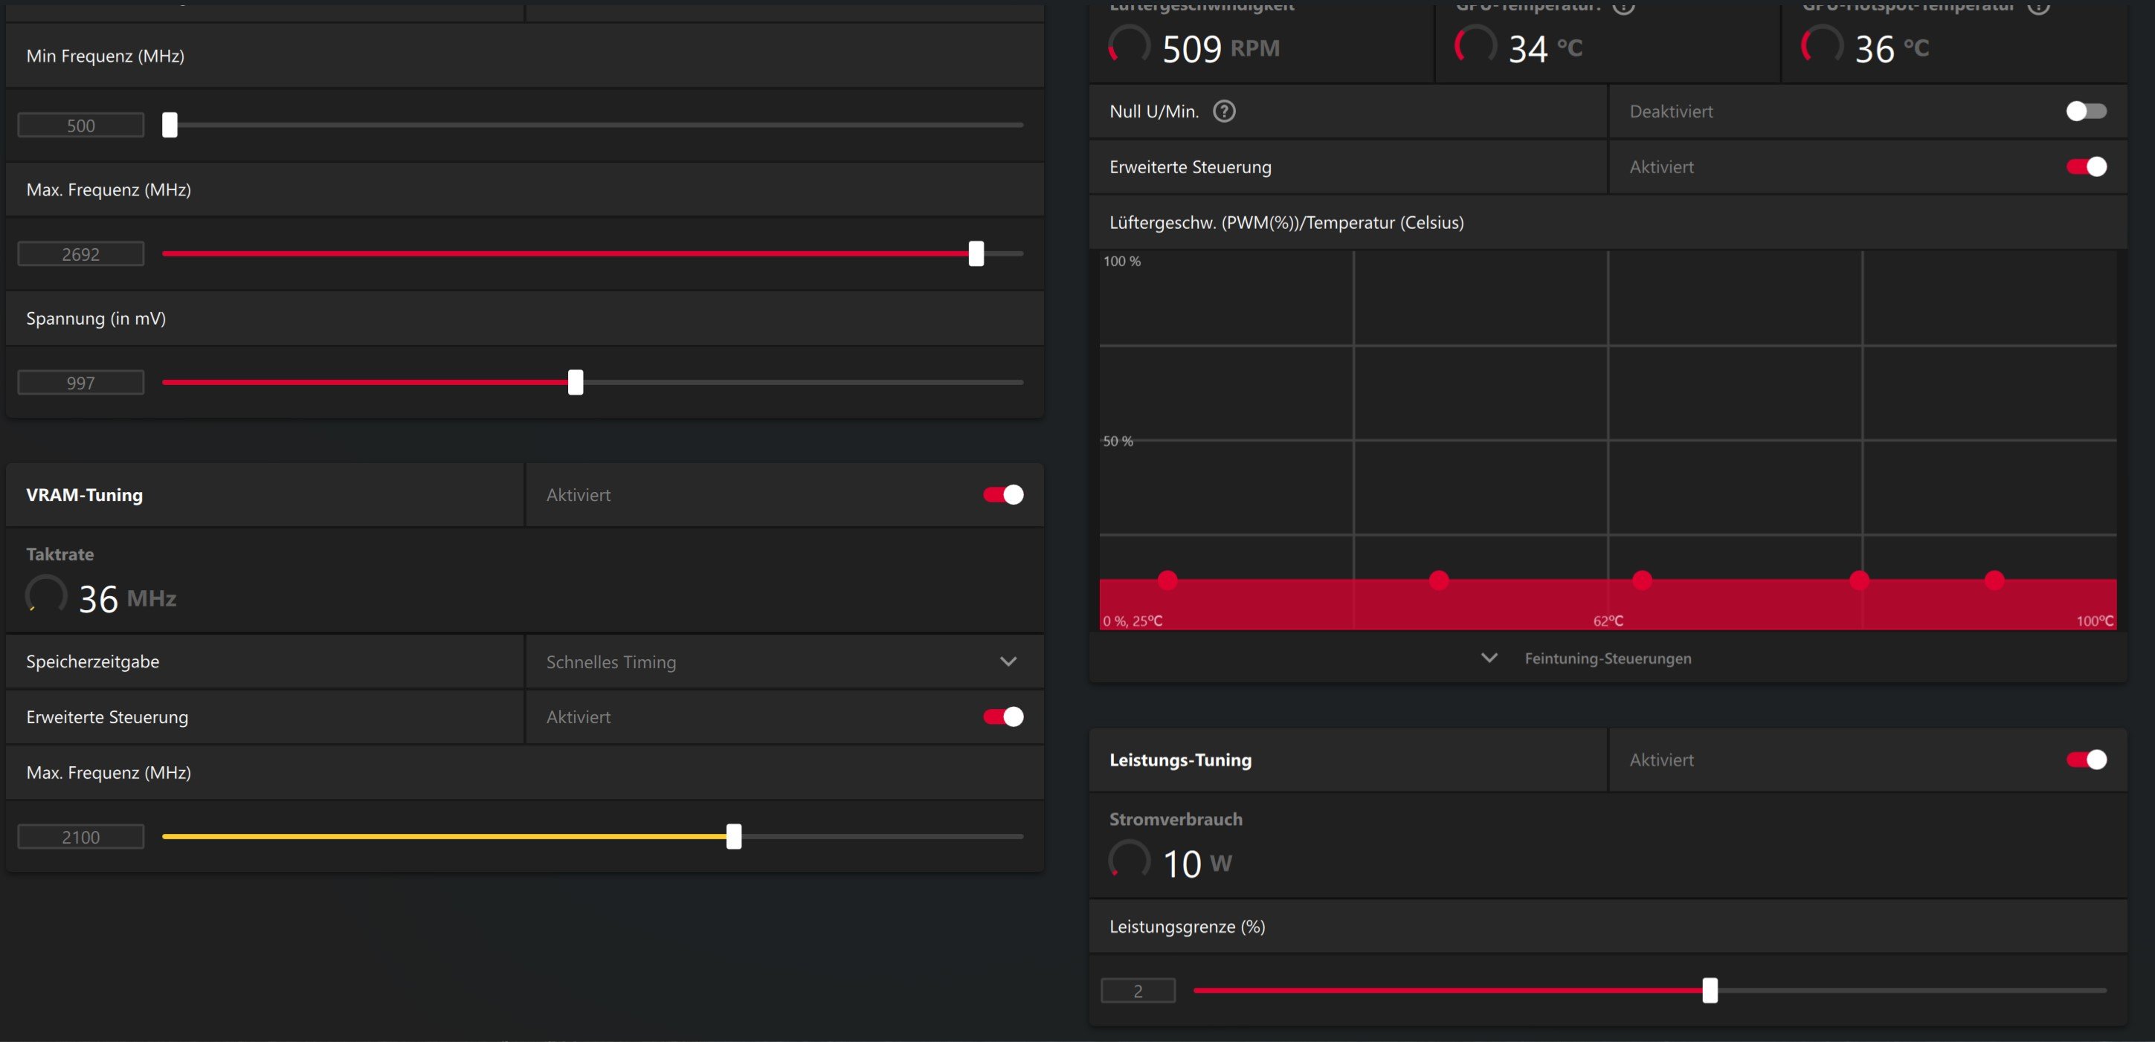Click Min Frequenz value field 500
2155x1042 pixels.
[81, 126]
